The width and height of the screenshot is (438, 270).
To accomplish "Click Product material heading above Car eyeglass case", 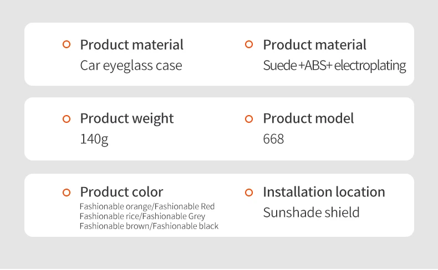I will (x=131, y=45).
